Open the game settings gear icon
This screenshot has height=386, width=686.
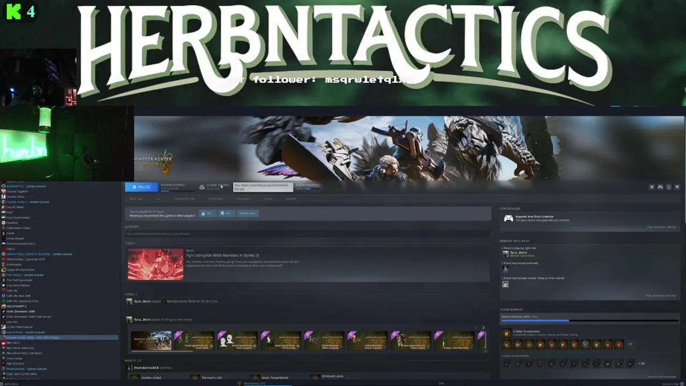point(652,187)
